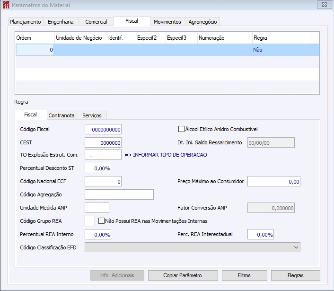Open the Engenharia tab
This screenshot has height=291, width=334.
[x=61, y=22]
